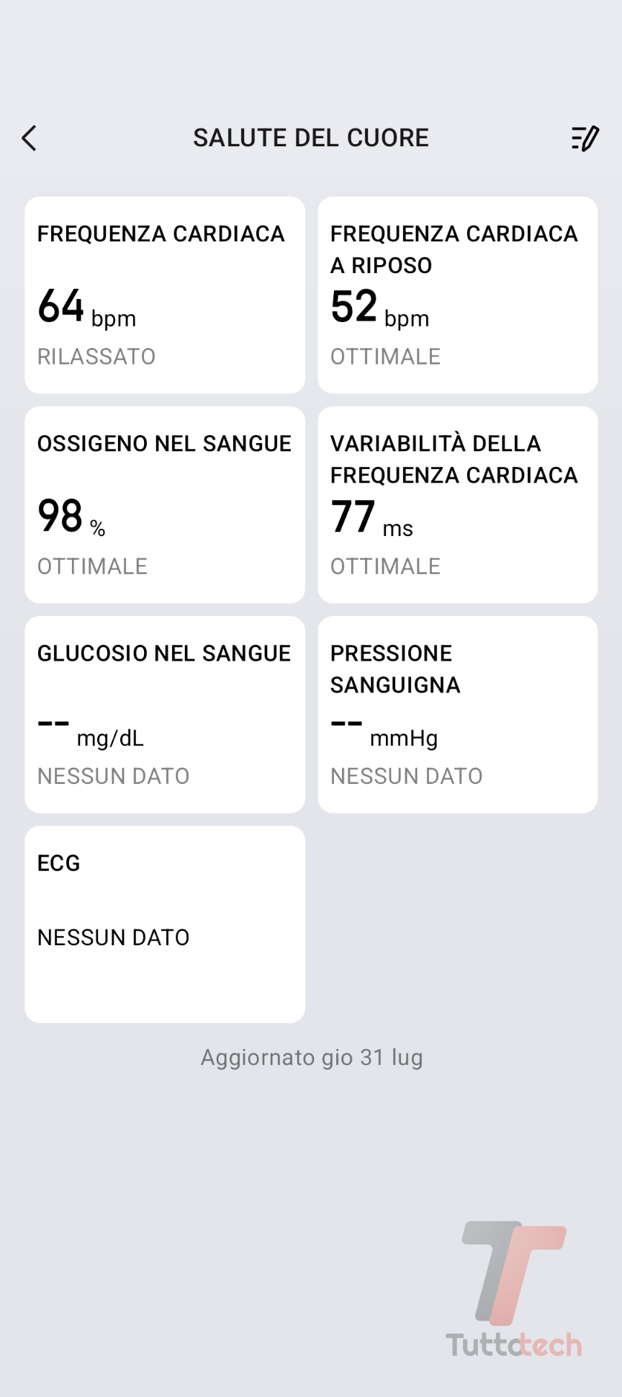The image size is (622, 1397).
Task: Click the Tuttotech watermark logo
Action: pos(514,1290)
